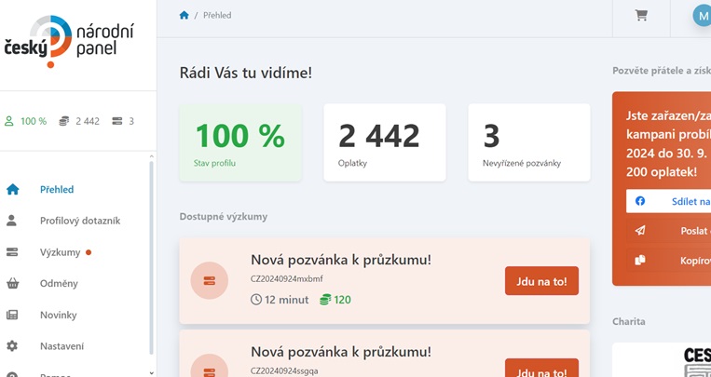Start survey CZ20240924ssgqa with Jdu na to!

click(x=541, y=368)
